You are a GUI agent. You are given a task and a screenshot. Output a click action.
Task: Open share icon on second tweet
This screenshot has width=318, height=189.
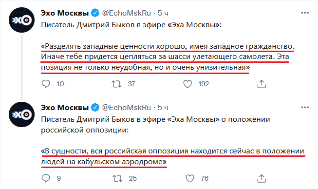(x=262, y=178)
